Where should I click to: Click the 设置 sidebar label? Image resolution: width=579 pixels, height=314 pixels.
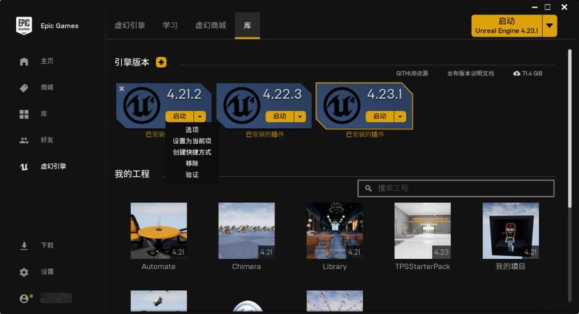[47, 272]
